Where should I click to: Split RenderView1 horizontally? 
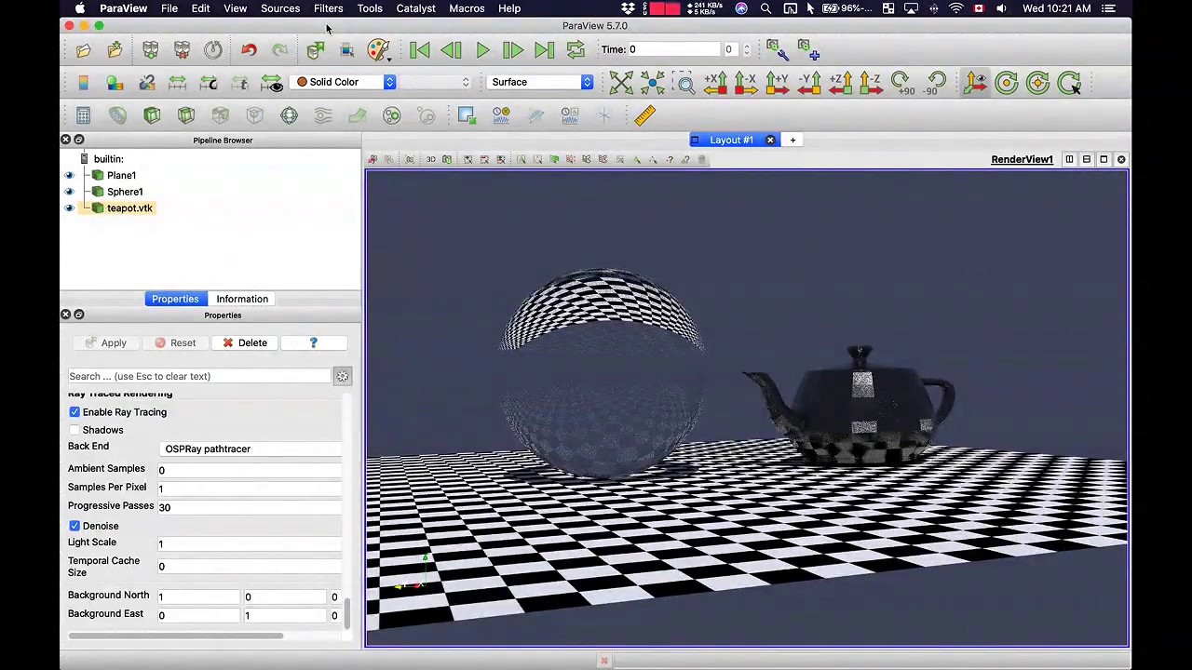[x=1069, y=159]
